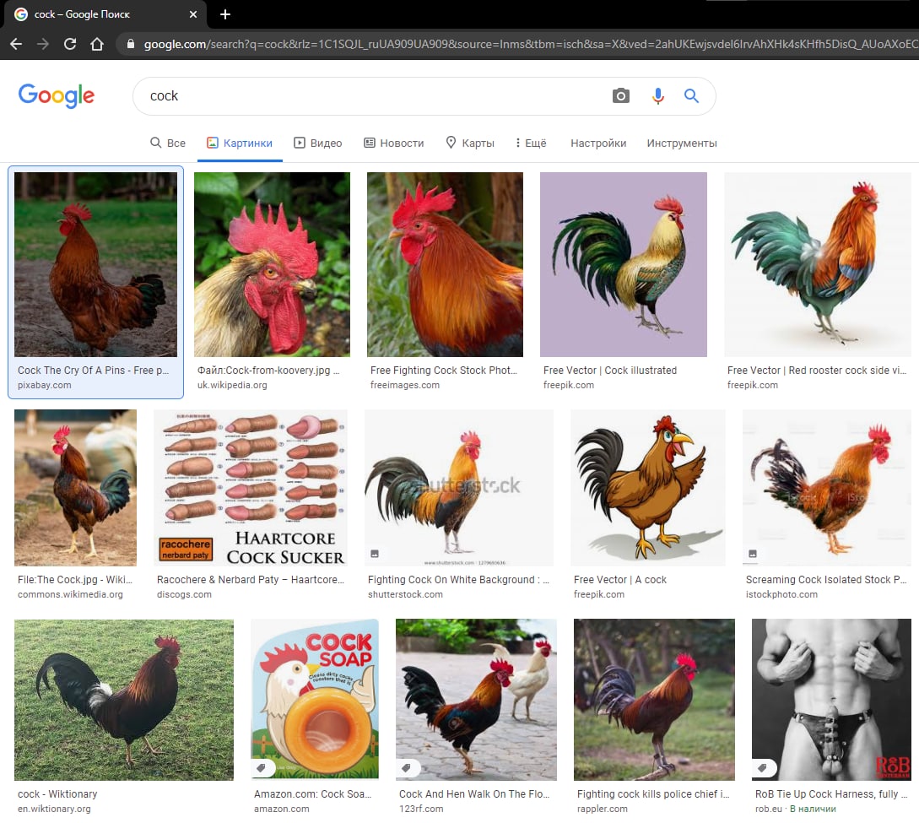The height and width of the screenshot is (823, 919).
Task: Click the licensable badge on istockphoto image
Action: point(753,554)
